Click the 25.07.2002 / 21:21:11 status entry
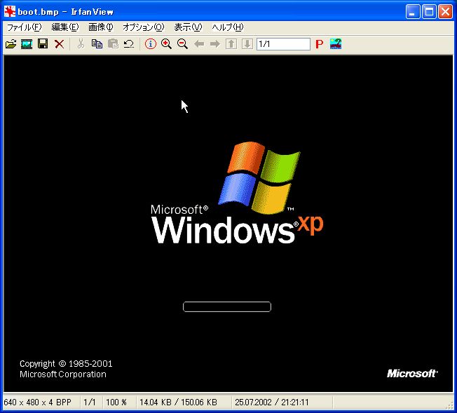The width and height of the screenshot is (457, 413). (x=272, y=402)
